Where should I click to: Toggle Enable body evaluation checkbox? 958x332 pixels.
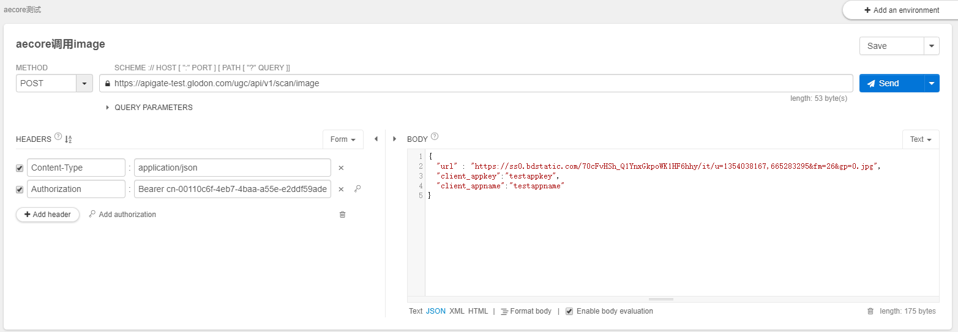(x=569, y=311)
